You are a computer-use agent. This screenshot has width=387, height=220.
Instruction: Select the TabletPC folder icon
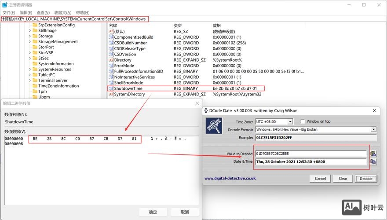35,75
